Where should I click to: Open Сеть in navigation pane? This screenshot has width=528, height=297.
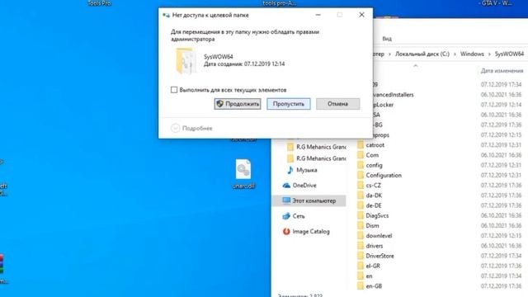pos(299,216)
